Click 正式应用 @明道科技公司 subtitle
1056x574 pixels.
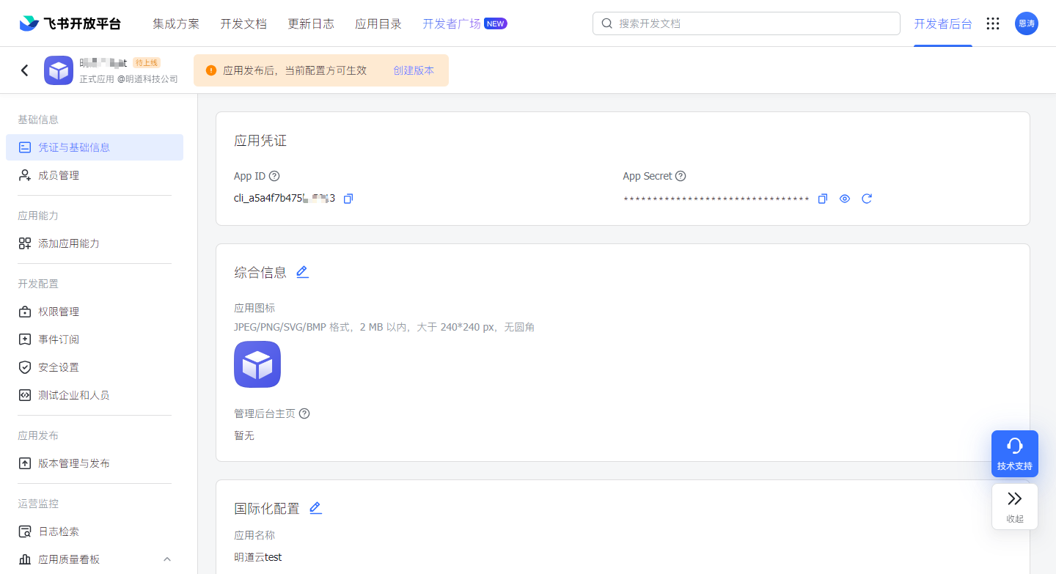pos(129,79)
